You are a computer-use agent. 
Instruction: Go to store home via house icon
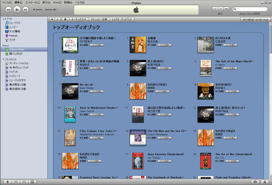pyautogui.click(x=65, y=19)
